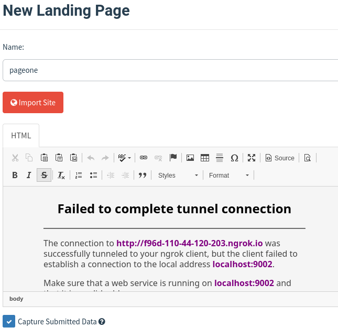
Task: Insert an image via the Image icon
Action: pyautogui.click(x=190, y=158)
